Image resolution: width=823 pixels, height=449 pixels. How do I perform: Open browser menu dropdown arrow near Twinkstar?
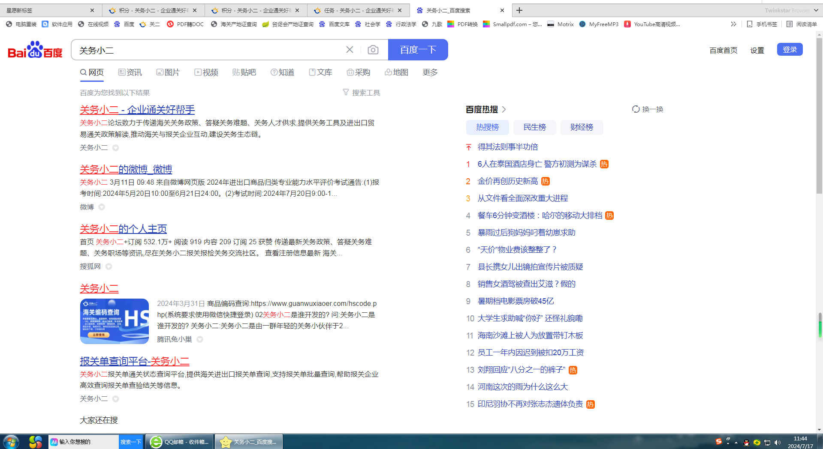pos(816,10)
